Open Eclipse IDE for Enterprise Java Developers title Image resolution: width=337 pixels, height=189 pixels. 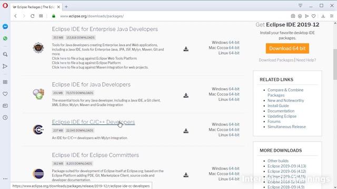tap(105, 29)
